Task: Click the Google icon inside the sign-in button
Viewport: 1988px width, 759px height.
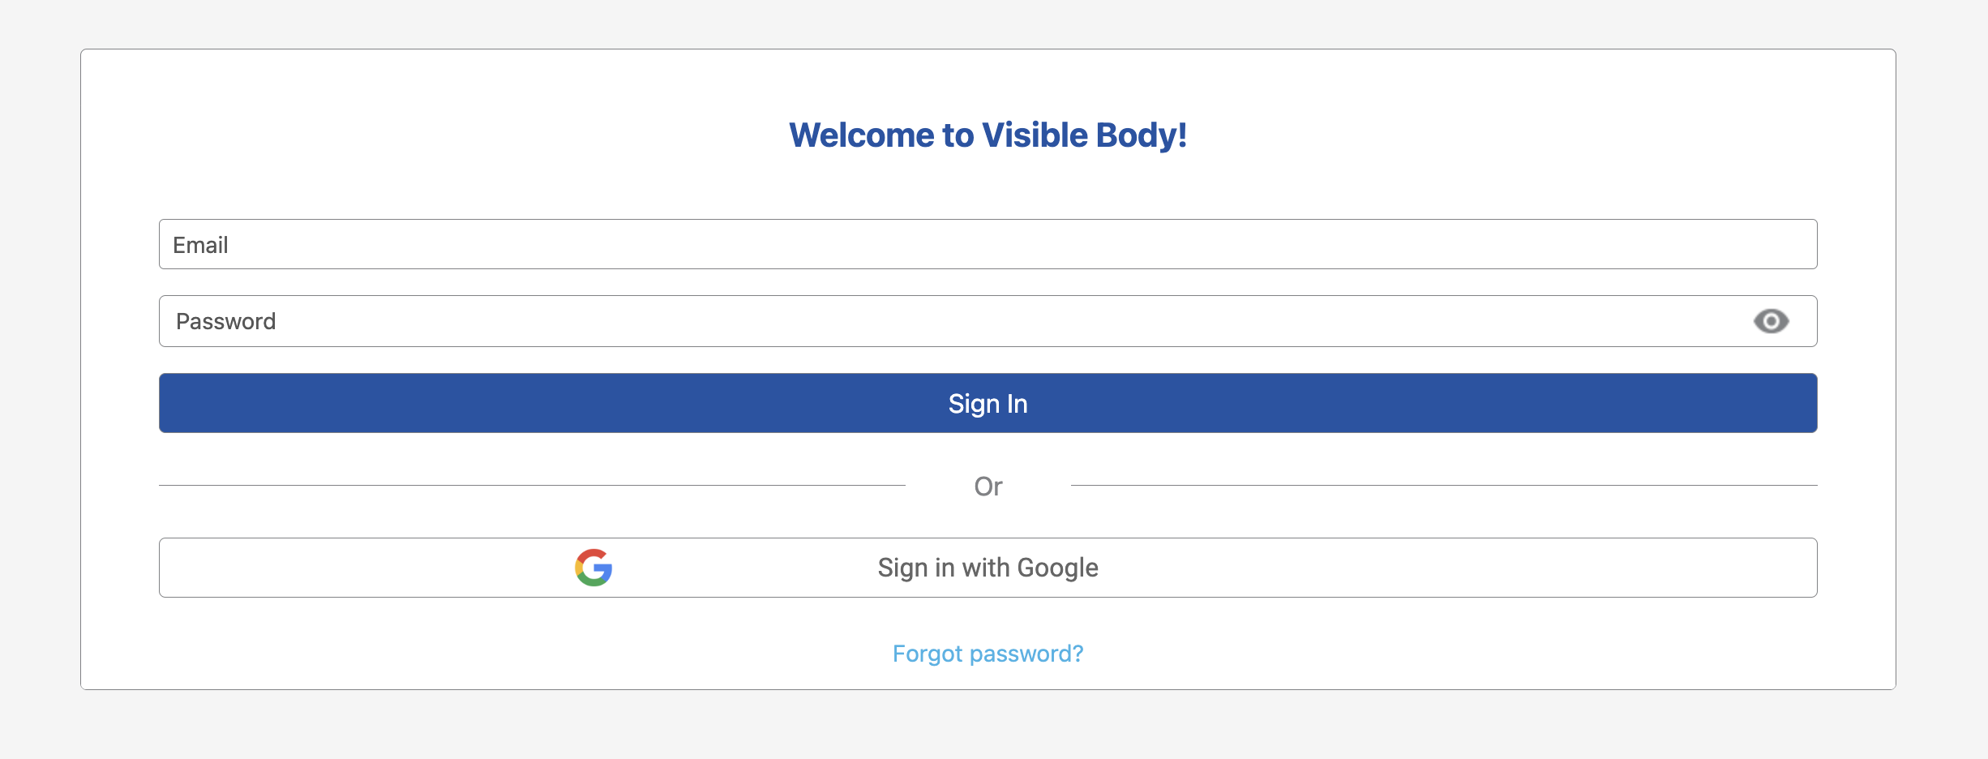Action: (x=594, y=567)
